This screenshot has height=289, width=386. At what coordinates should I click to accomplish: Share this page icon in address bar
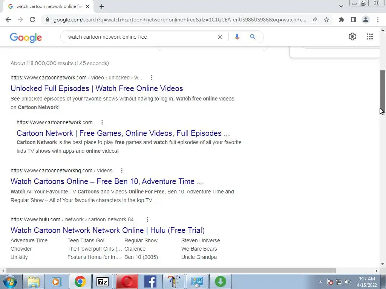(x=314, y=20)
